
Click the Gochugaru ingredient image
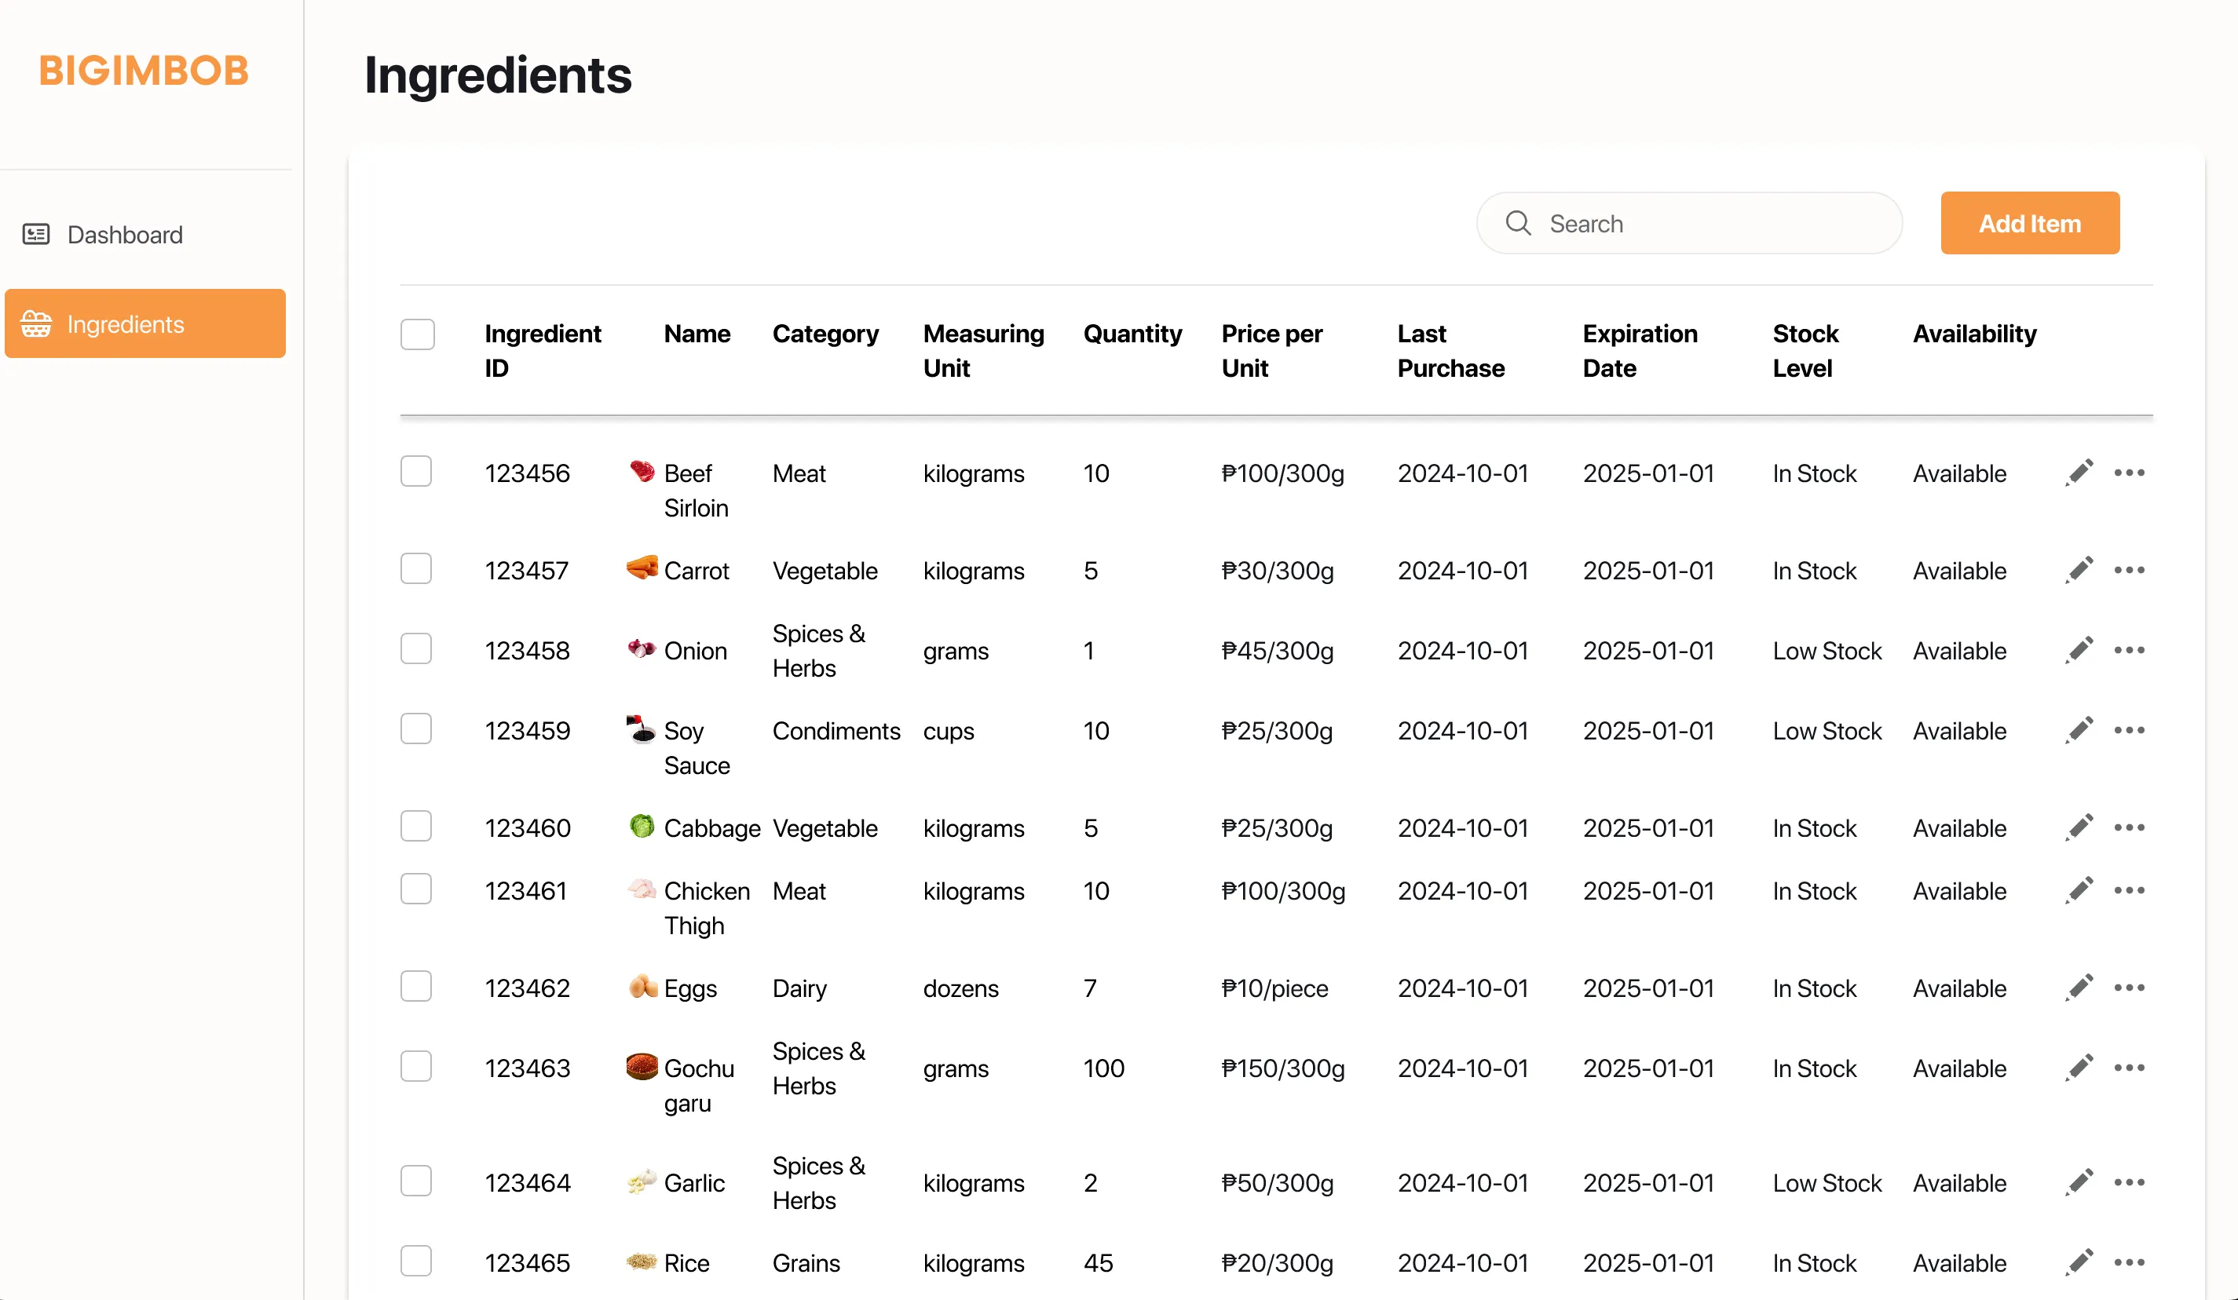coord(642,1067)
